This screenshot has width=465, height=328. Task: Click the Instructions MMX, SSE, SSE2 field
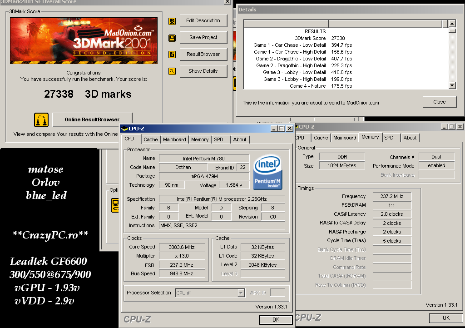point(222,225)
